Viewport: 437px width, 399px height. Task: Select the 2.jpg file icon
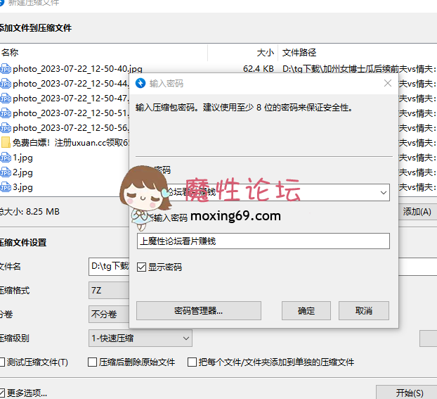point(6,172)
